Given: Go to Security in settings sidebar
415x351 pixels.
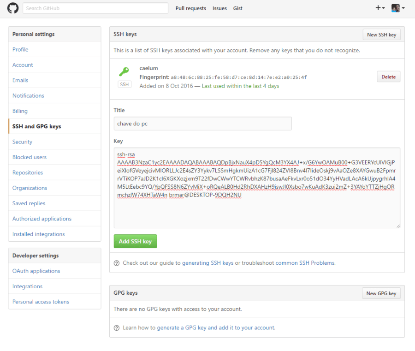Looking at the screenshot, I should pyautogui.click(x=22, y=142).
